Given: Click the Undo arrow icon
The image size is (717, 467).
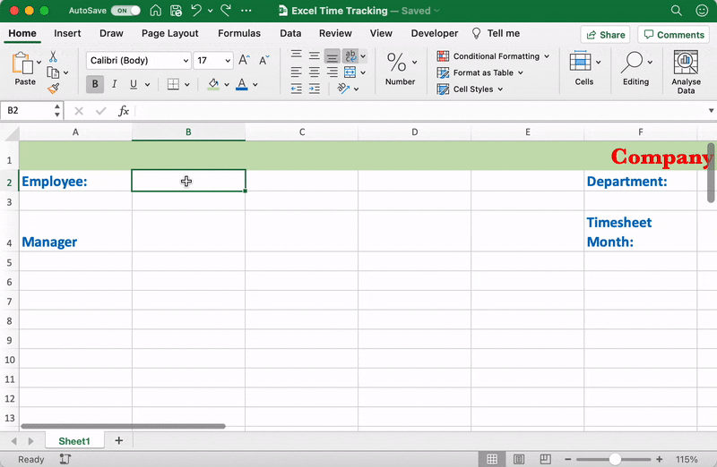Looking at the screenshot, I should (197, 11).
